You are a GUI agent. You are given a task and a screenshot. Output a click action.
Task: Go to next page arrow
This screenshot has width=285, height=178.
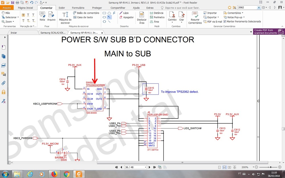150,167
